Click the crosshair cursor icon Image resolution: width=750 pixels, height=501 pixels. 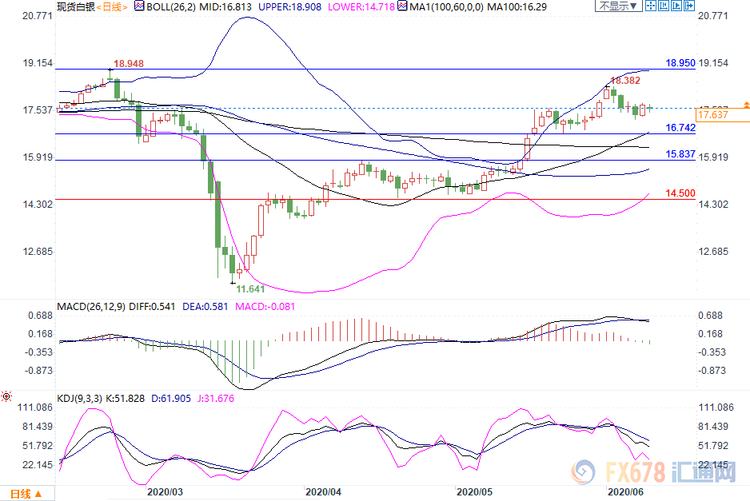pos(649,6)
